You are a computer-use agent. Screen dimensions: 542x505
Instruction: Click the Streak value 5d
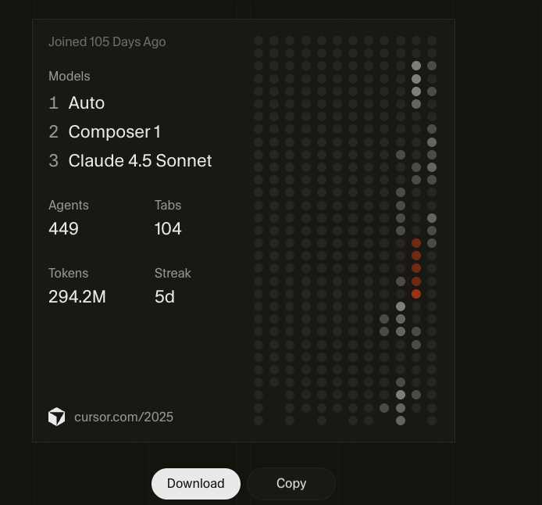point(165,296)
